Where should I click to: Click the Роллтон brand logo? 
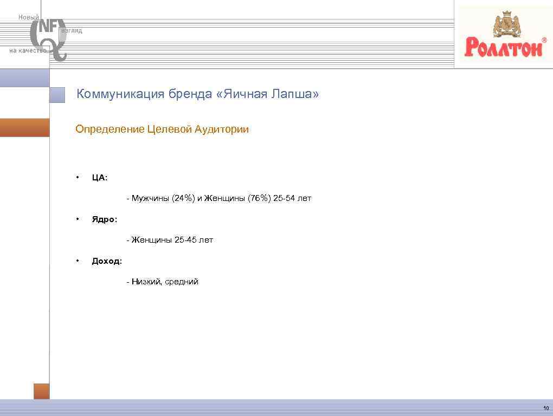[505, 34]
